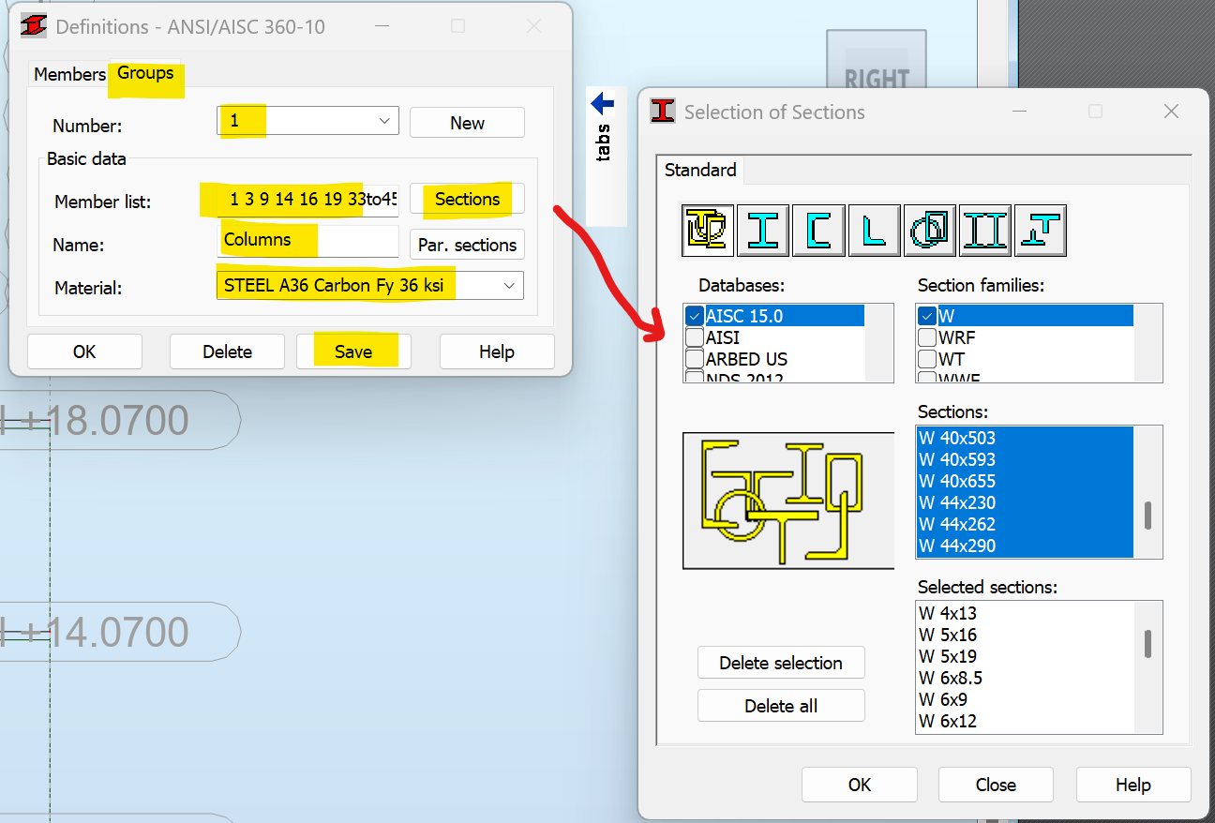
Task: Click the yellow section shapes preview image
Action: point(788,500)
